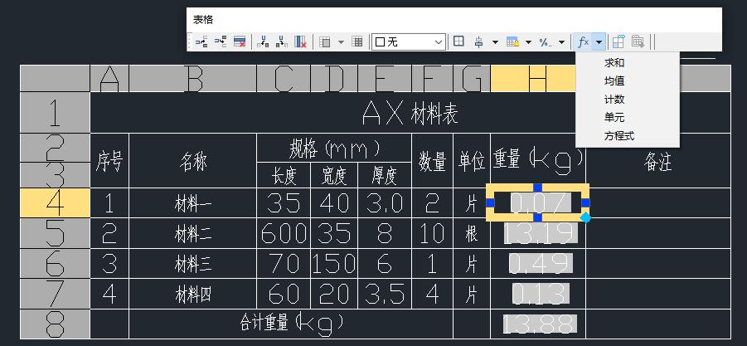Choose 单元 from the formula menu
747x346 pixels.
point(614,117)
